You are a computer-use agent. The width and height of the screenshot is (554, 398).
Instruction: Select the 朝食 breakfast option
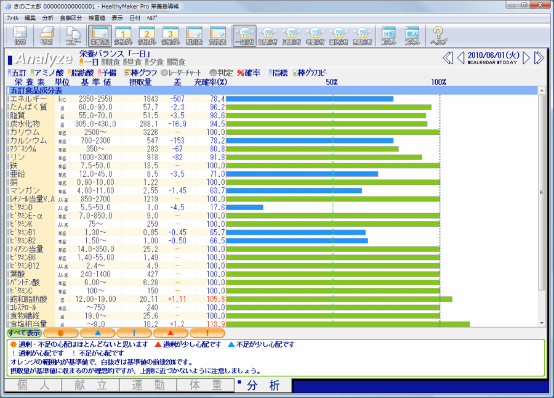[x=111, y=62]
